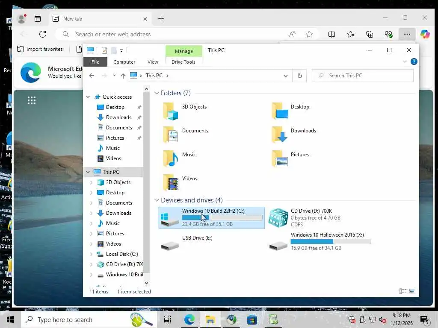Open Edge profile avatar
Screen dimensions: 438x328
coord(21,19)
